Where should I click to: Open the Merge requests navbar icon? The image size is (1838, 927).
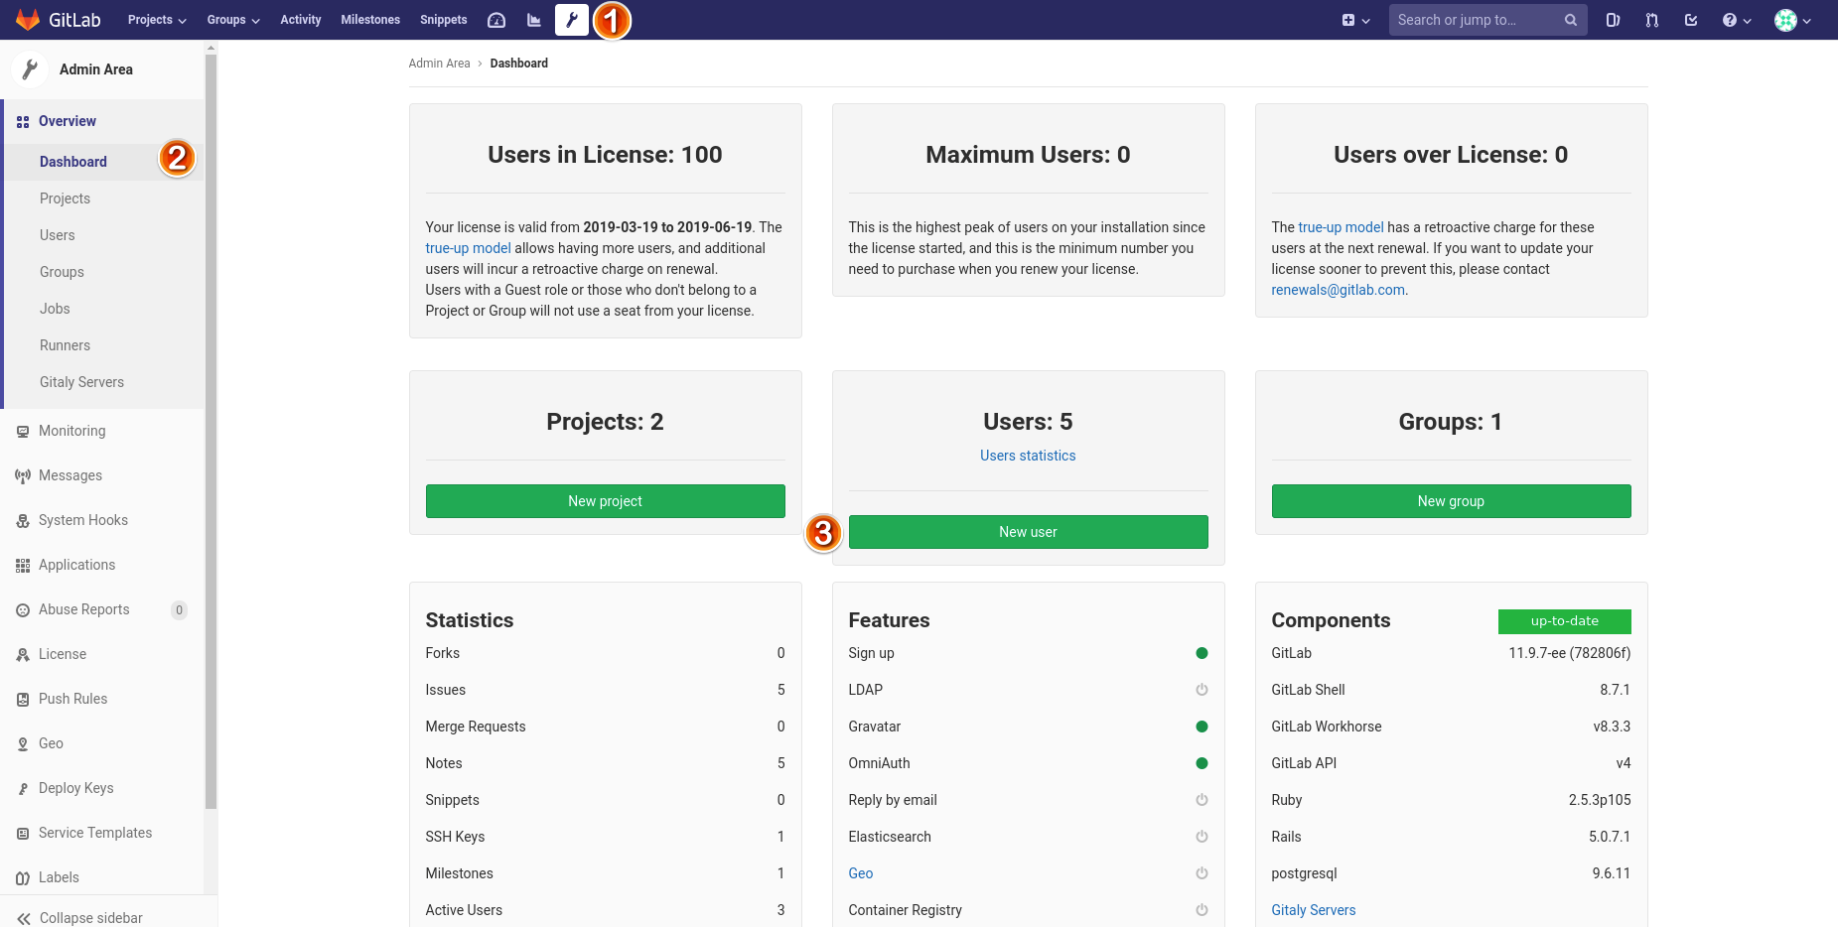[1652, 20]
